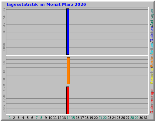The width and height of the screenshot is (155, 121).
Task: Click the green Anfragen legend label
Action: tap(152, 17)
